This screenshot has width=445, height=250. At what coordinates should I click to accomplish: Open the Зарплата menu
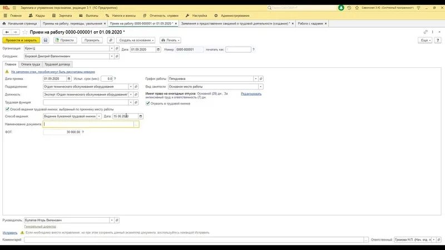(x=62, y=16)
